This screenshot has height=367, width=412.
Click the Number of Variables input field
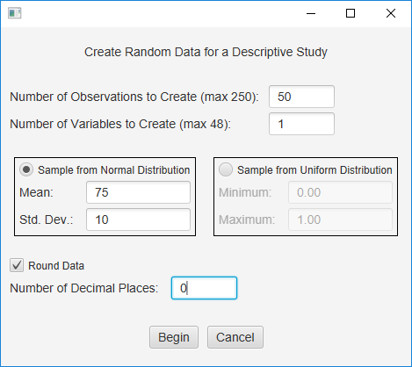pos(301,124)
